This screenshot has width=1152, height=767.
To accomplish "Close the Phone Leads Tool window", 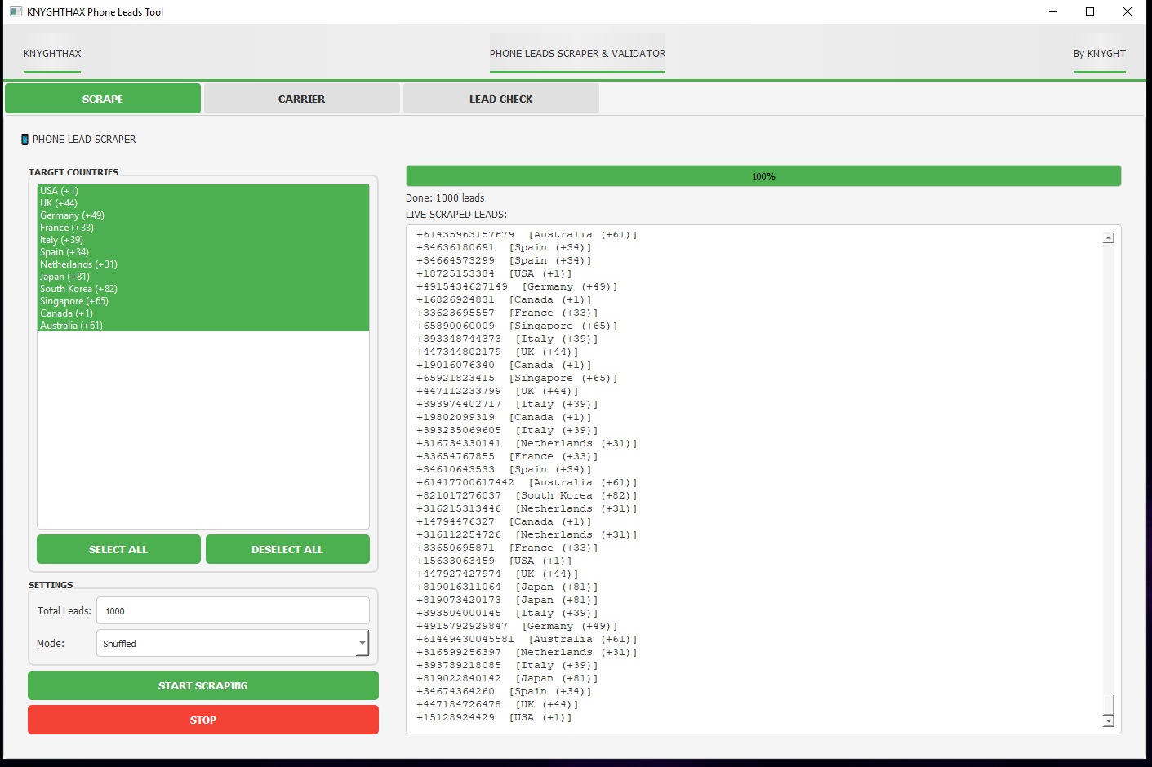I will click(1127, 11).
